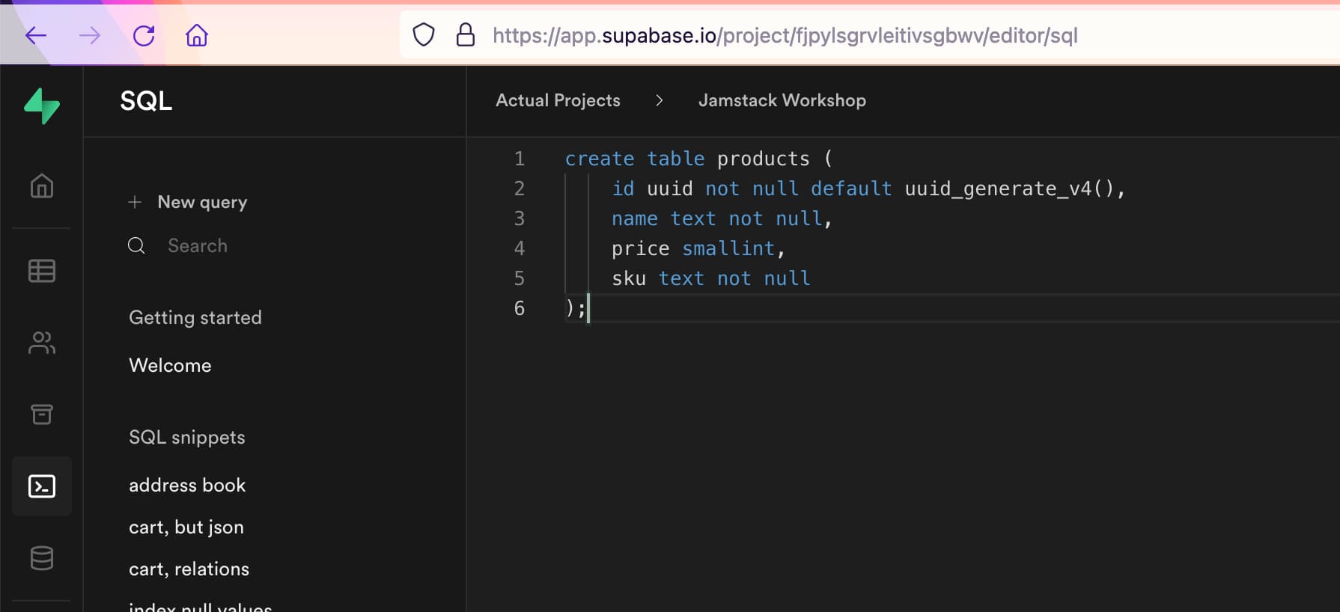Click the plus icon beside New query

135,202
